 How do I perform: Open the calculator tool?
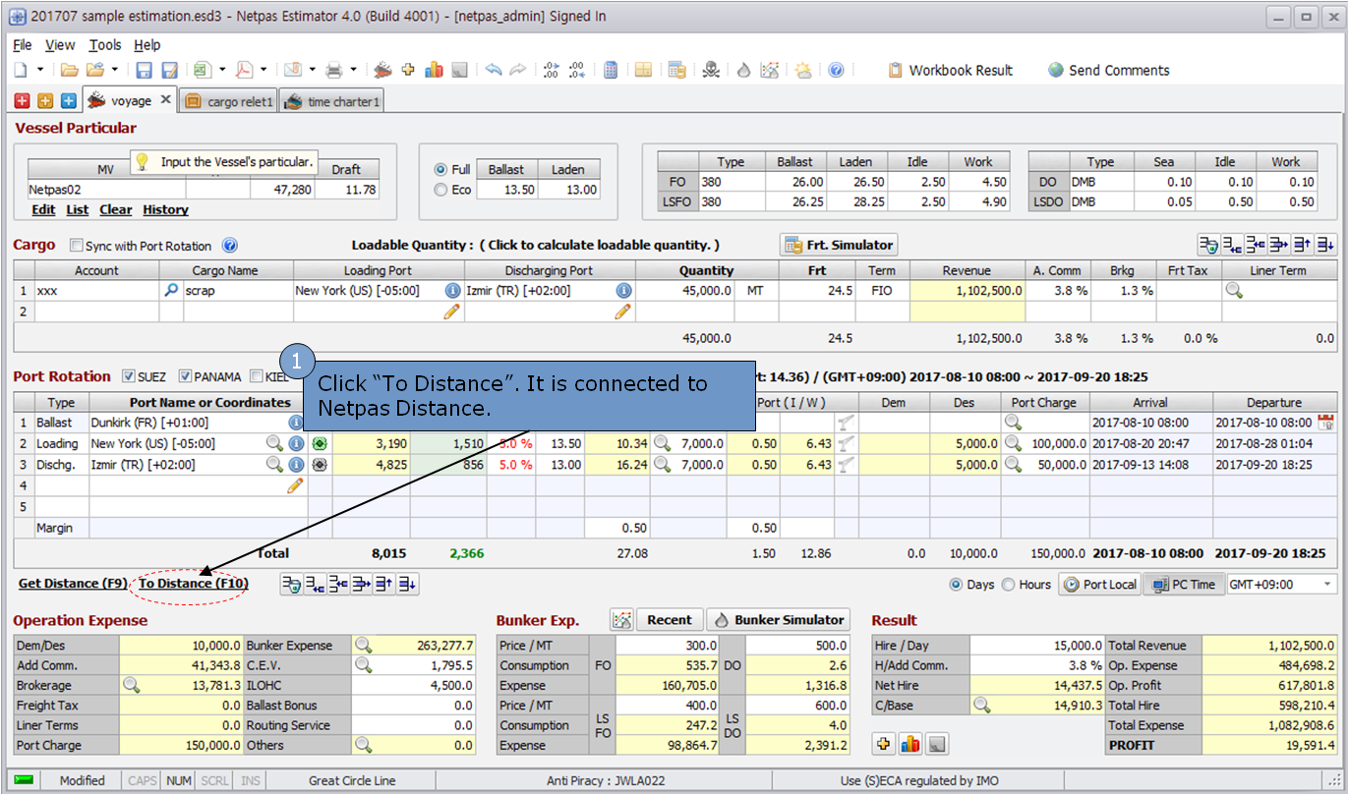click(x=611, y=70)
